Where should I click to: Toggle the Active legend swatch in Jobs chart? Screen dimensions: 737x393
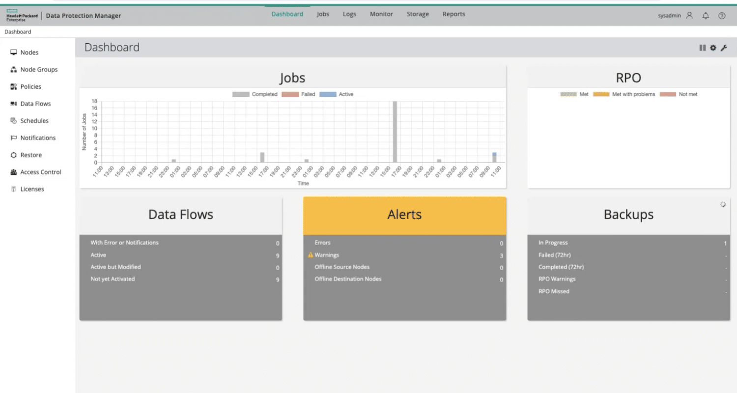[328, 94]
